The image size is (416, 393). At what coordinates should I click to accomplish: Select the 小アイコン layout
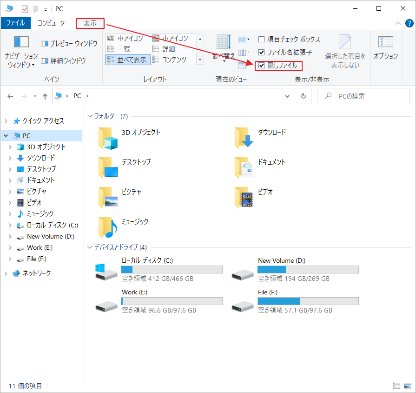170,39
